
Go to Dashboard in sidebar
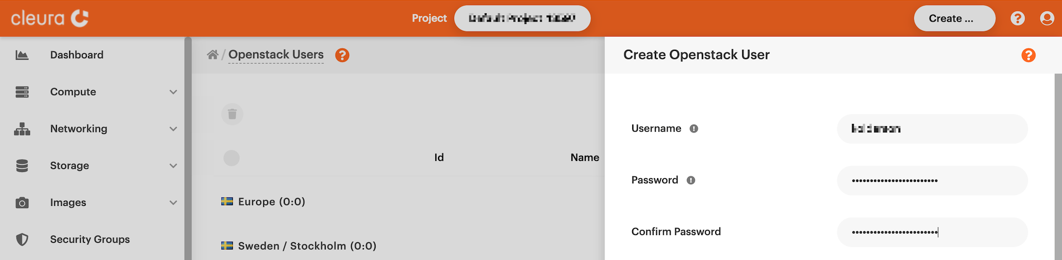point(77,55)
